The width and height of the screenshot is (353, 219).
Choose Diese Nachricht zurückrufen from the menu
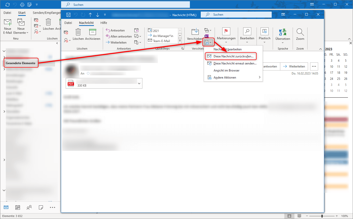[x=231, y=56]
